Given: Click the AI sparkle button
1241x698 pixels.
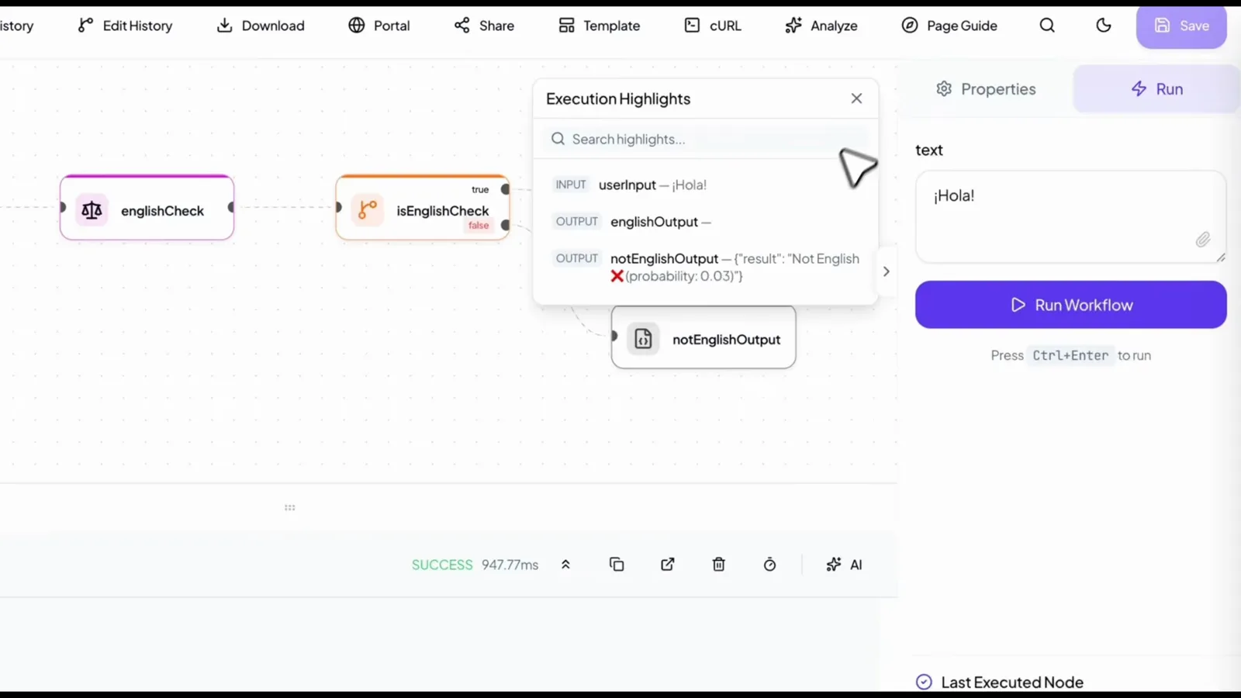Looking at the screenshot, I should [844, 565].
